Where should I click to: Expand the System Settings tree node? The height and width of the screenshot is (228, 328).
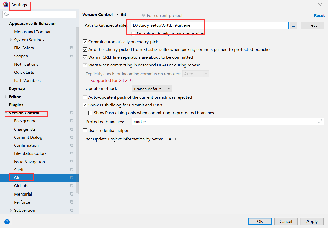[11, 40]
